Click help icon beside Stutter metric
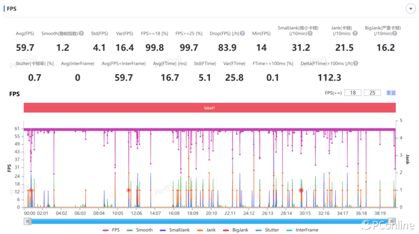The width and height of the screenshot is (419, 234). coord(51,64)
